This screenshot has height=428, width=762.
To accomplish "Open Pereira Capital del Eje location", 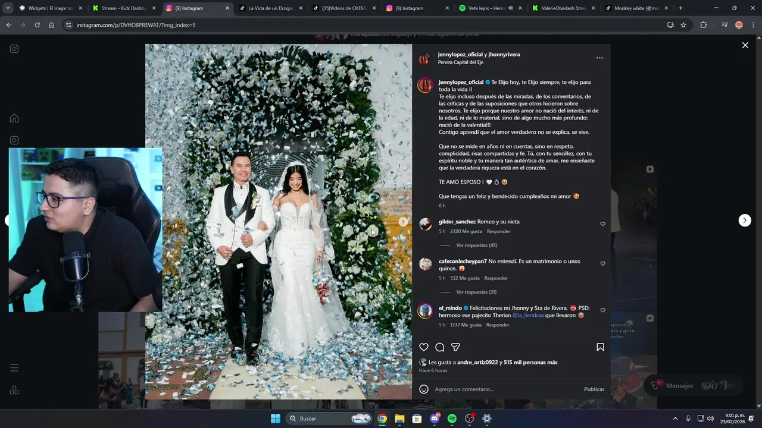I will pyautogui.click(x=461, y=62).
